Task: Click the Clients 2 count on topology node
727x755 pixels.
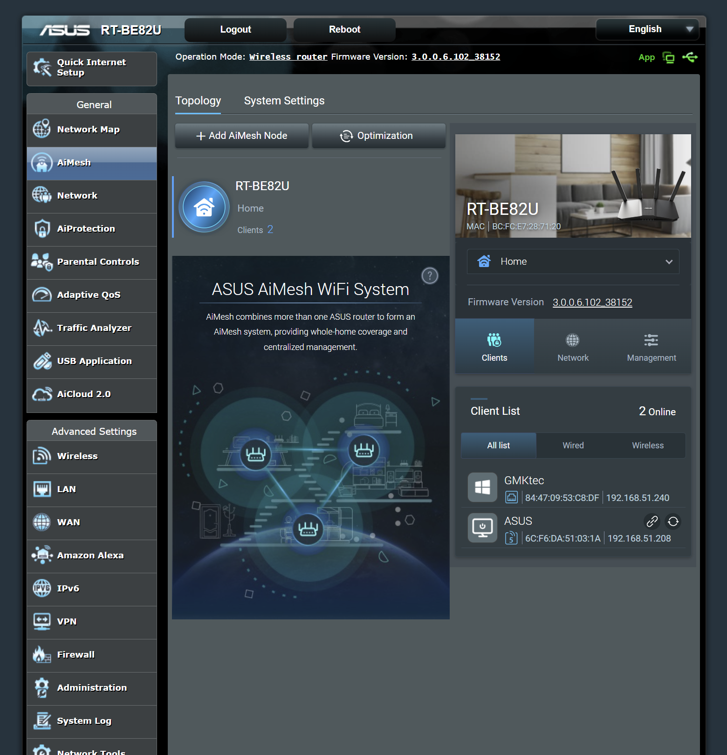Action: (255, 230)
